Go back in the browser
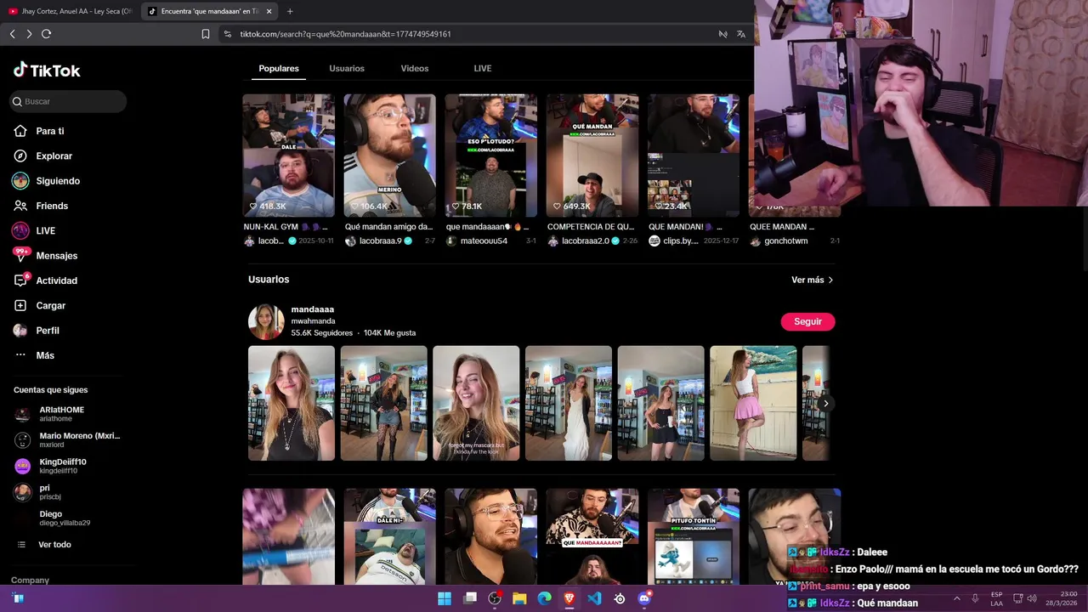This screenshot has height=612, width=1088. (12, 34)
